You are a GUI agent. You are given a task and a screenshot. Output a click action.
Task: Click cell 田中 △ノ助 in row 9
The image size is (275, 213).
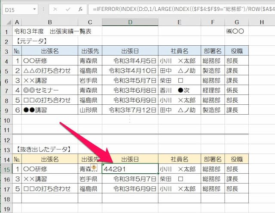click(x=180, y=110)
